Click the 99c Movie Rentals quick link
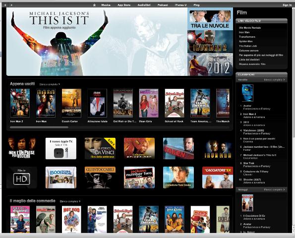Viewport: 295px width, 238px height. [250, 28]
